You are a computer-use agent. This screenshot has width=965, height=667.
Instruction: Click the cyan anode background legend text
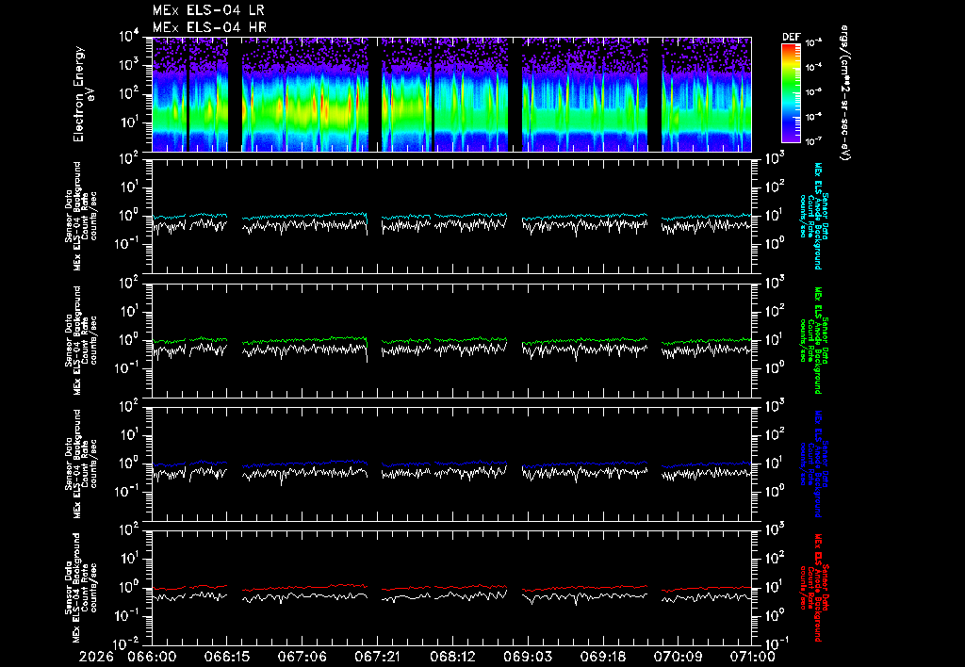click(x=813, y=216)
